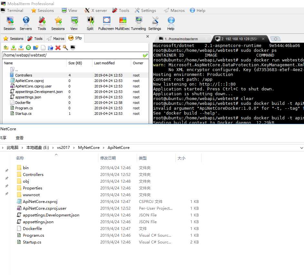Viewport: 304px width, 275px height.
Task: Open the View menu
Action: click(x=69, y=10)
